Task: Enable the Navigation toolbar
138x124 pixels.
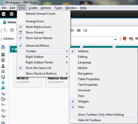Action: pos(103,74)
